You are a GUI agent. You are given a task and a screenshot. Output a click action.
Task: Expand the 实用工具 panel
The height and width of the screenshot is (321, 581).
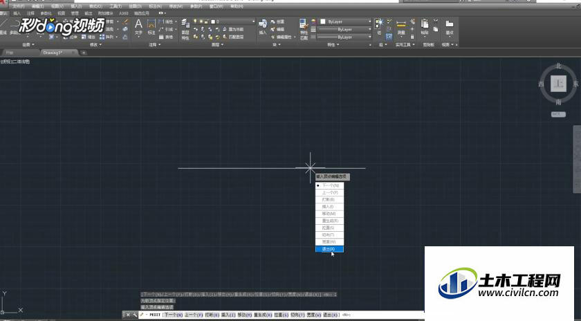pos(405,45)
